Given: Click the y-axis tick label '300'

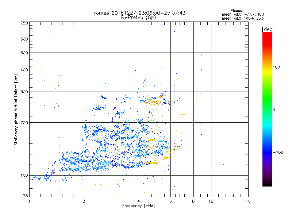Looking at the screenshot, I should 24,92.
